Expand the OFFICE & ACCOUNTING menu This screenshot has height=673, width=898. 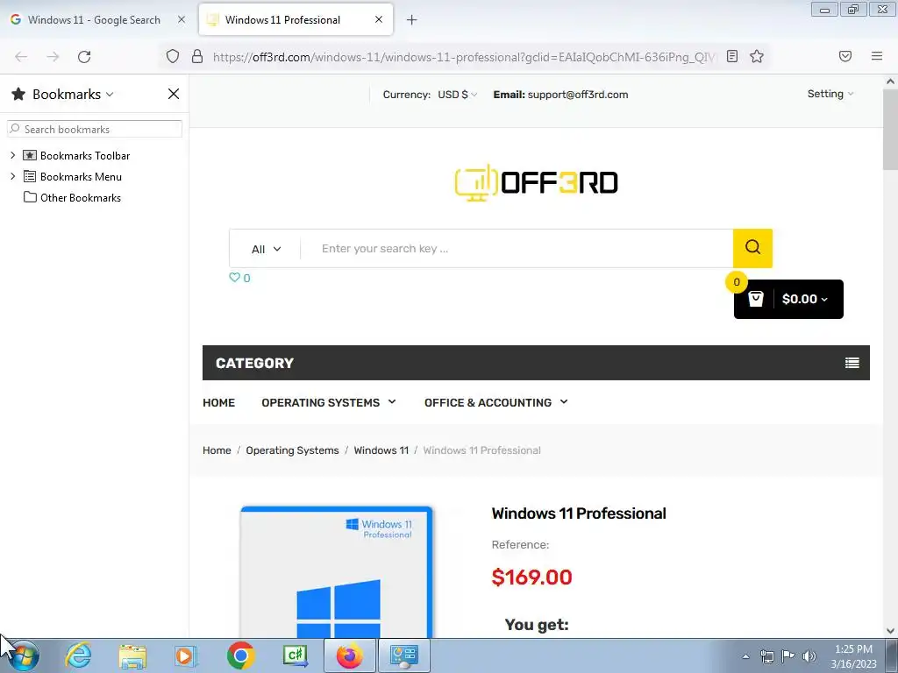496,402
